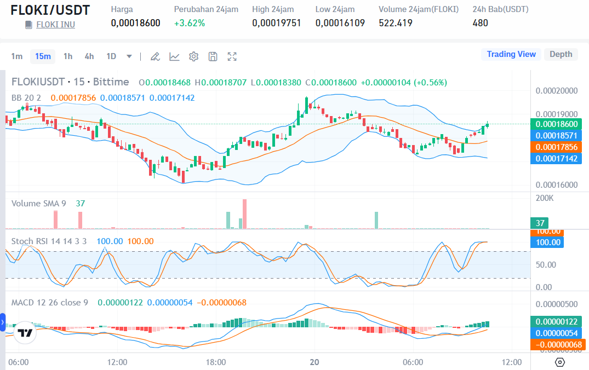Save the chart with floppy disk icon
This screenshot has width=589, height=370.
click(x=213, y=57)
